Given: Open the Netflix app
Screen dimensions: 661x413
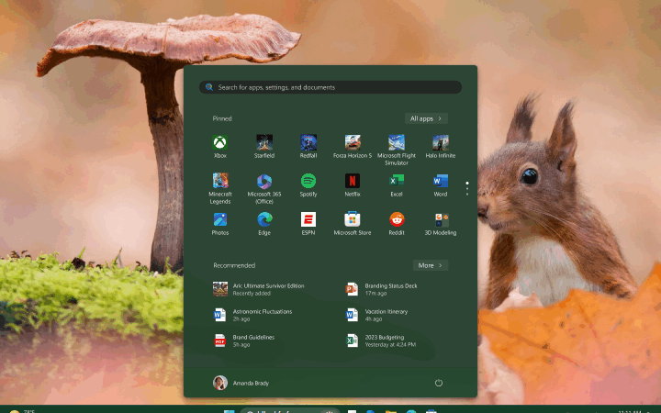Looking at the screenshot, I should coord(353,184).
